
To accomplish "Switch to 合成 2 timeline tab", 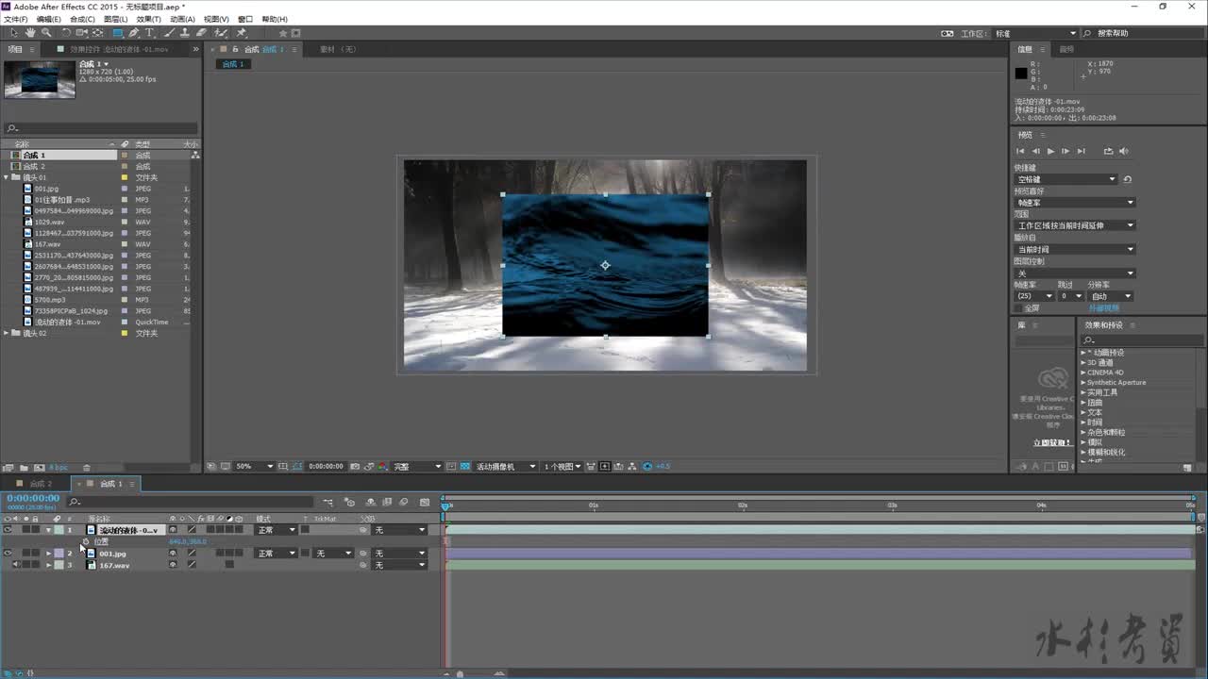I will [41, 484].
